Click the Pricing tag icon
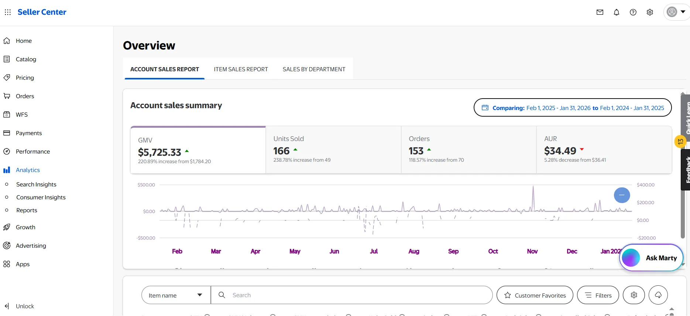The width and height of the screenshot is (690, 316). (7, 78)
